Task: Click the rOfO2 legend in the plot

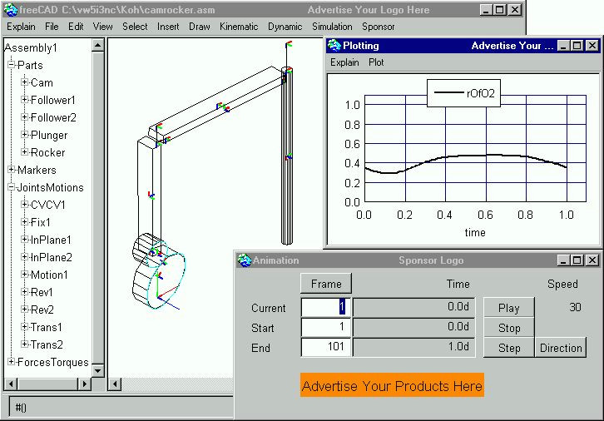Action: click(x=463, y=93)
